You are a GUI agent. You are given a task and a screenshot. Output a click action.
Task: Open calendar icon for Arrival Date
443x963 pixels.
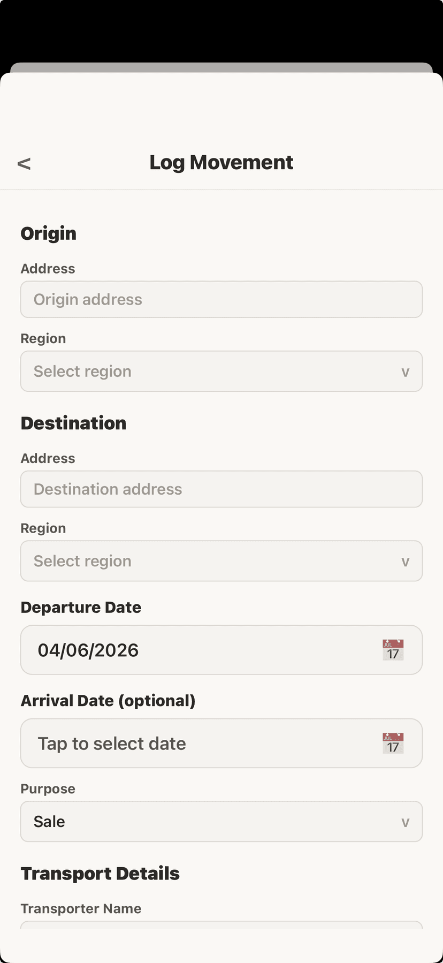393,744
